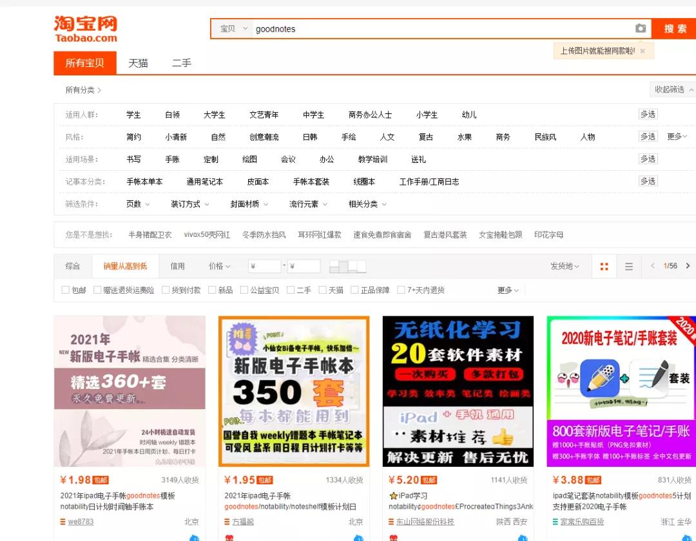The height and width of the screenshot is (541, 696).
Task: Check the 天猫 filter checkbox
Action: pos(323,290)
